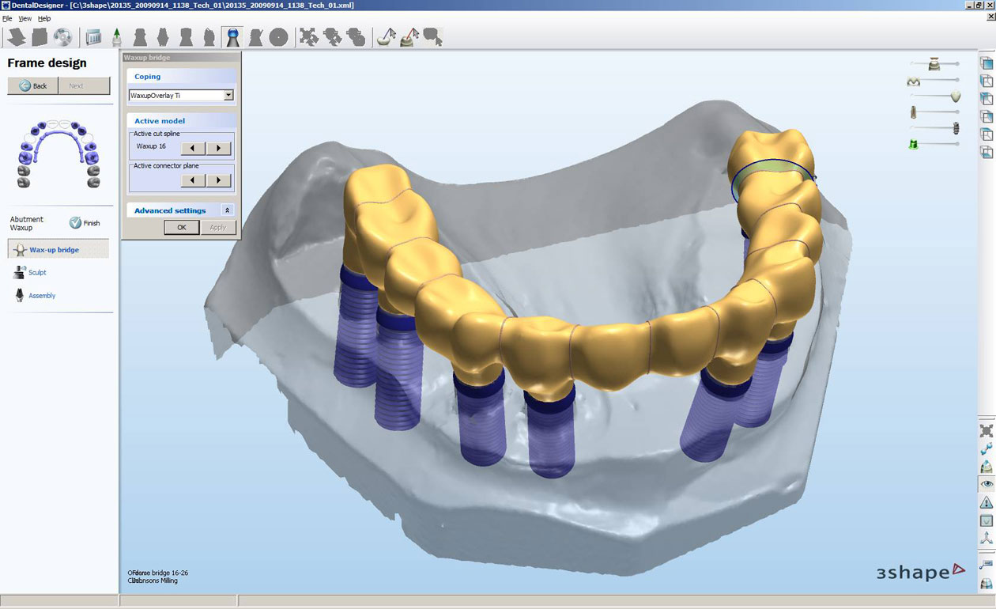The height and width of the screenshot is (609, 996).
Task: Open the Help menu
Action: (x=44, y=18)
